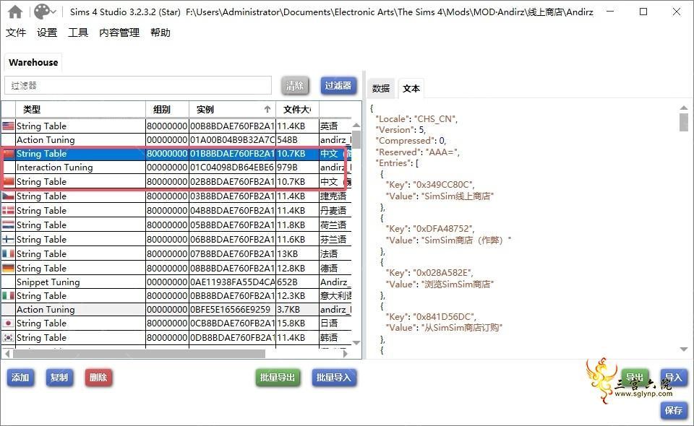Sort by the 文件大小 column header
Screen dimensions: 694x426
pos(297,109)
